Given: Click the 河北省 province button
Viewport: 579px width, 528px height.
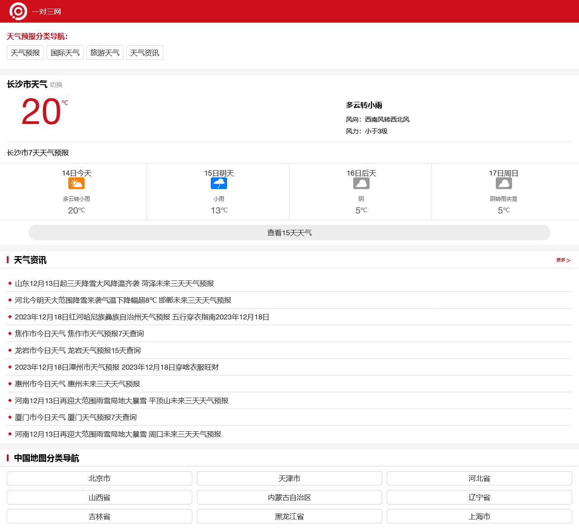Looking at the screenshot, I should [x=479, y=478].
